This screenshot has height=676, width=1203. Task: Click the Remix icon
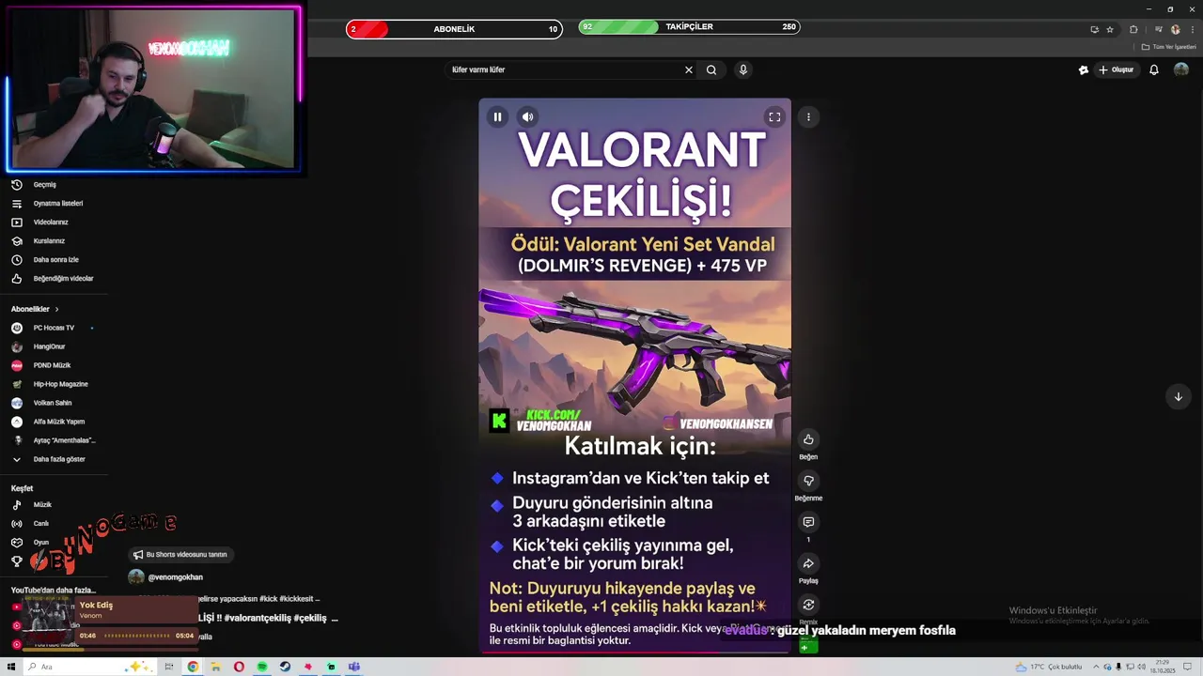[x=808, y=605]
